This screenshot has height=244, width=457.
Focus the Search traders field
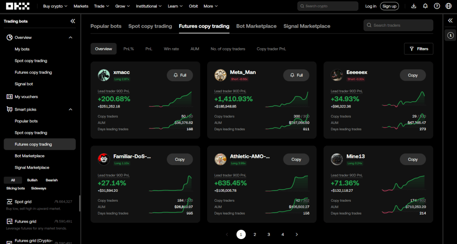pos(398,25)
